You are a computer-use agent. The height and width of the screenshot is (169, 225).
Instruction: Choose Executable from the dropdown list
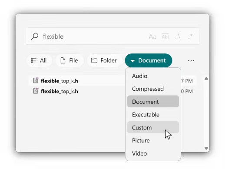point(153,115)
